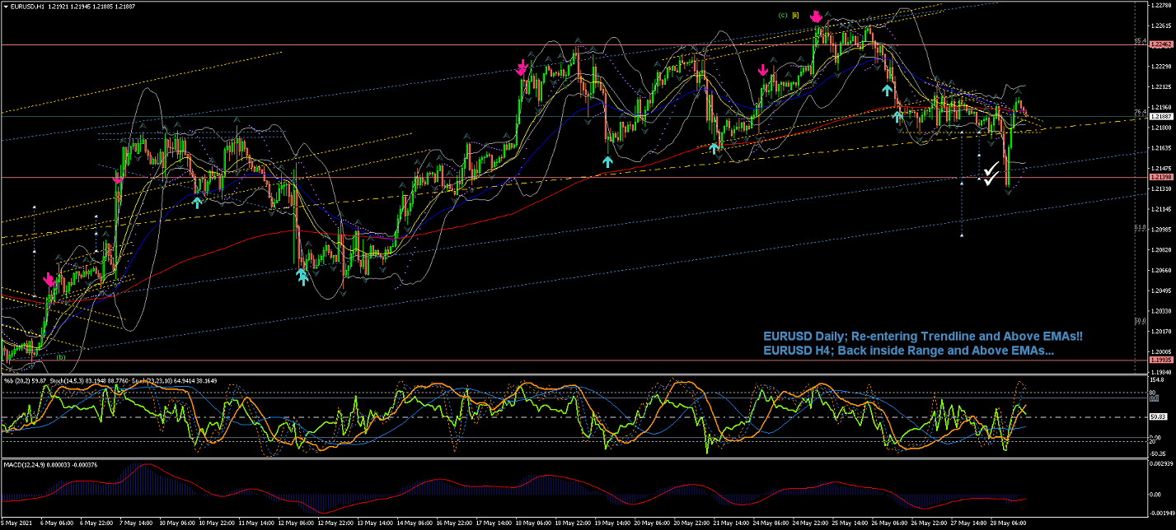Viewport: 1176px width, 530px height.
Task: Click the 1.20820 price scale value
Action: click(1160, 249)
